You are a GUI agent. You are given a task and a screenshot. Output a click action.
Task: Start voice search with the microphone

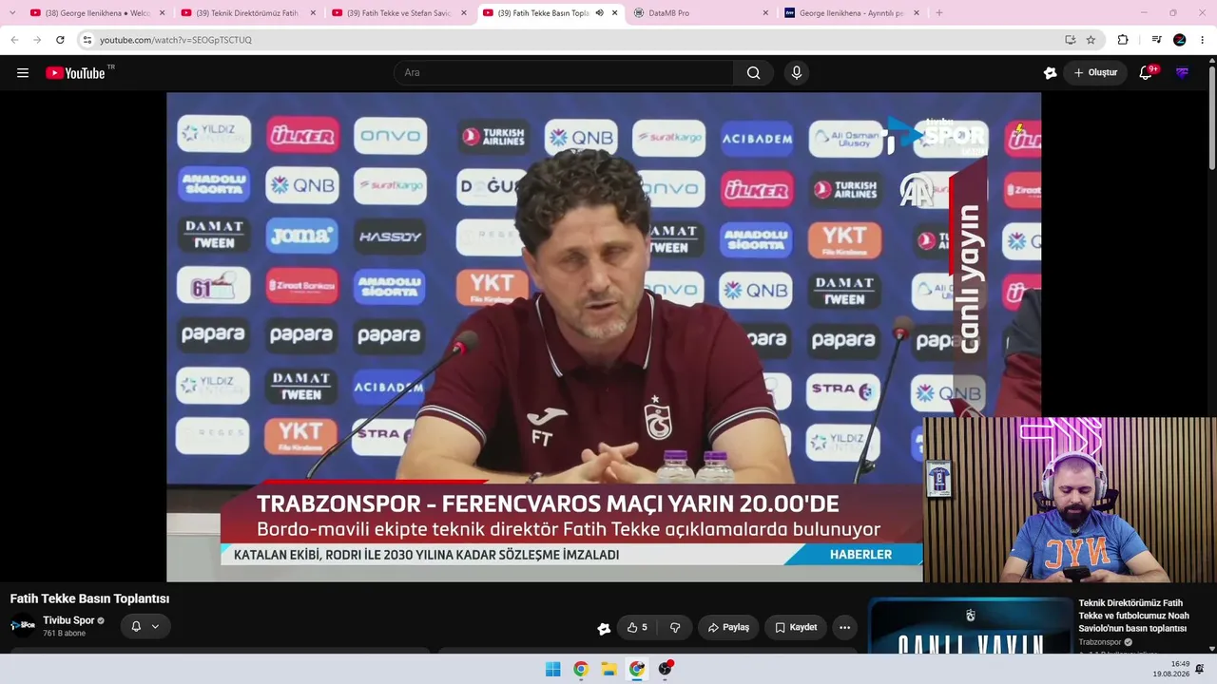(797, 73)
